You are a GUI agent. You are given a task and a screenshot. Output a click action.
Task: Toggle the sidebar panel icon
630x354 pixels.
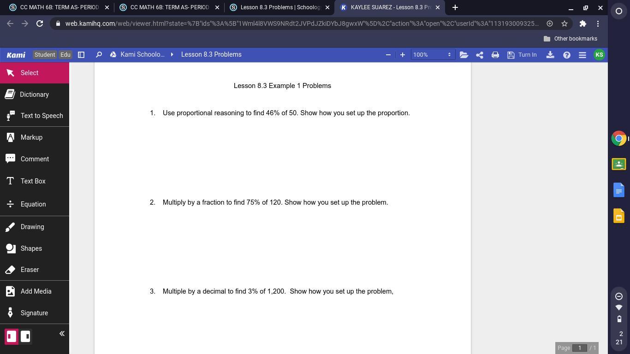coord(81,55)
